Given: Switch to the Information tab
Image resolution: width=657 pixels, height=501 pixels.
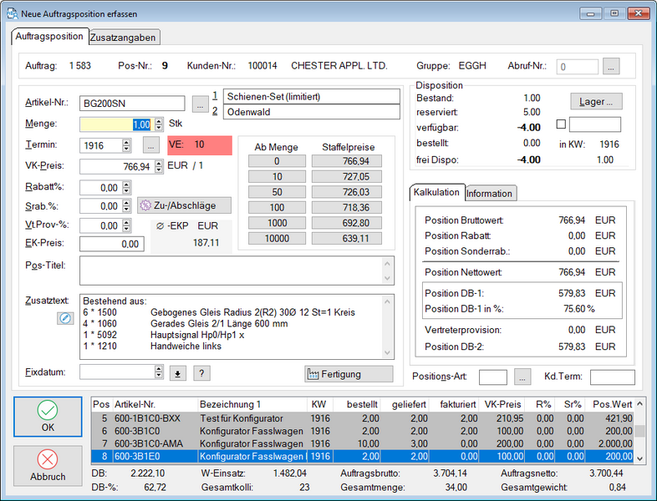Looking at the screenshot, I should pos(490,193).
